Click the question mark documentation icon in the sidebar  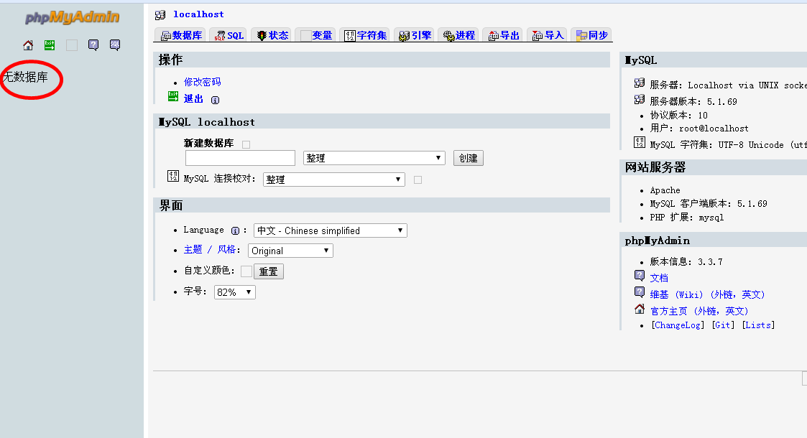coord(93,45)
